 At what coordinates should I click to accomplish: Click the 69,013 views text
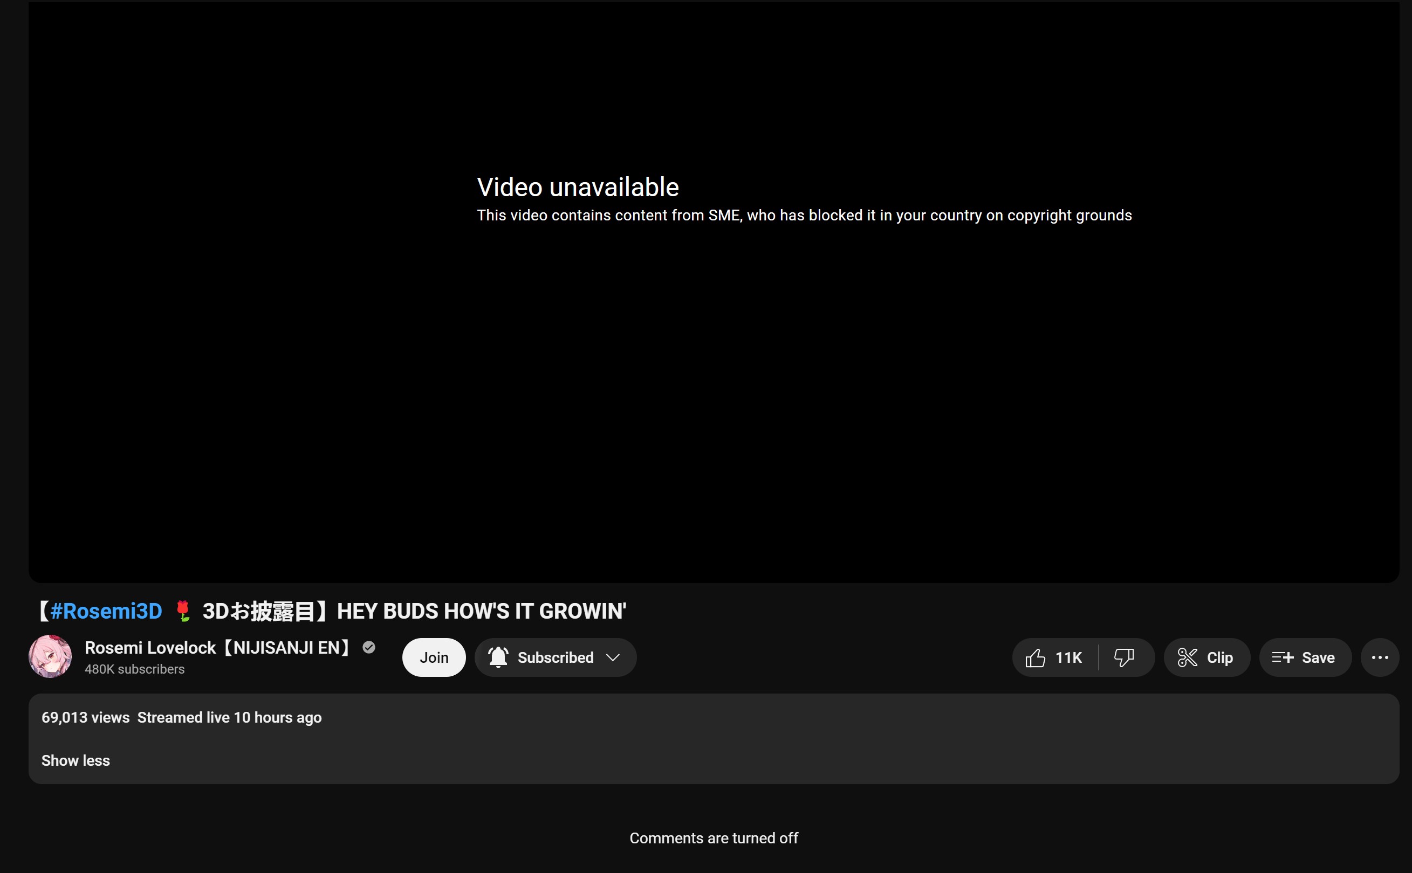tap(86, 717)
